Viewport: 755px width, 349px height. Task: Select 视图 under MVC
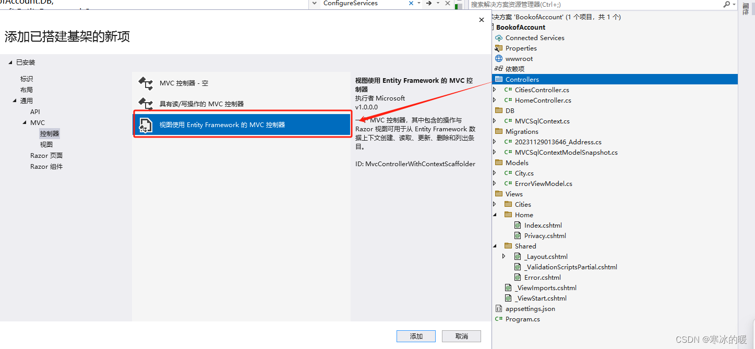pos(46,145)
